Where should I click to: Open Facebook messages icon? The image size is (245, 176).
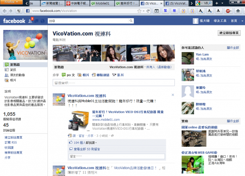tap(36, 21)
